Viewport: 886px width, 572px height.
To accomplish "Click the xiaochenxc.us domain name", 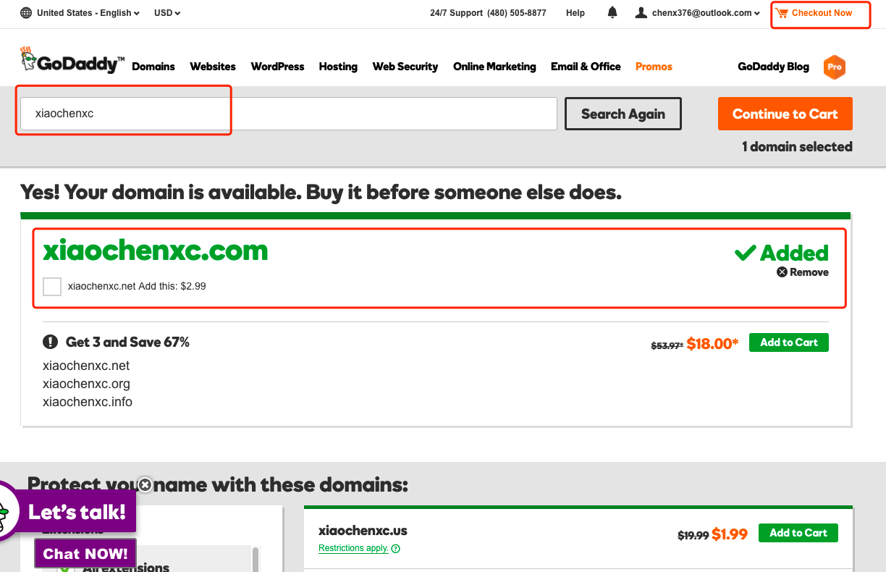I will (363, 531).
